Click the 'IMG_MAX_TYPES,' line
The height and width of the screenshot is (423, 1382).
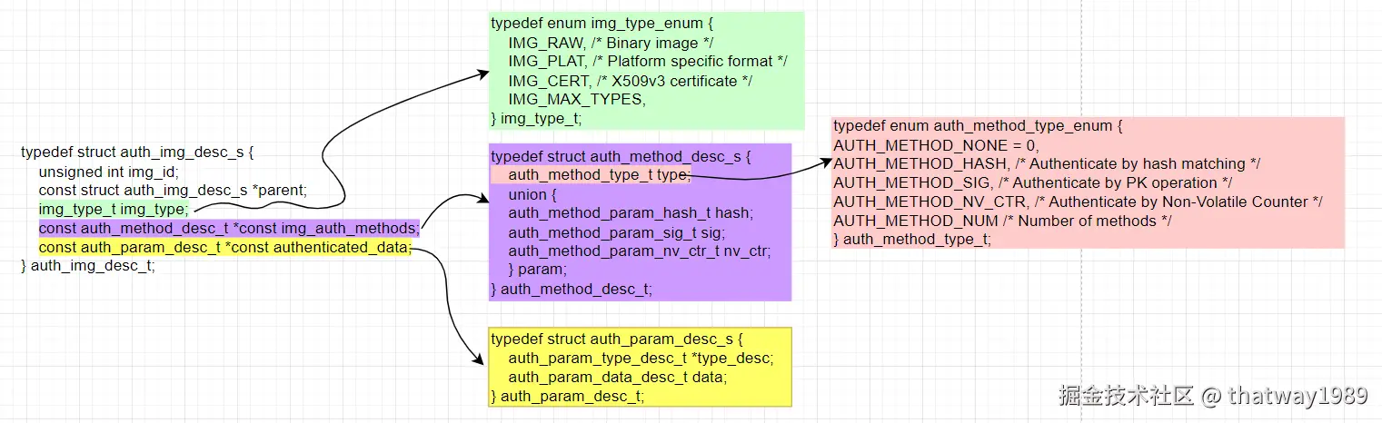tap(577, 100)
